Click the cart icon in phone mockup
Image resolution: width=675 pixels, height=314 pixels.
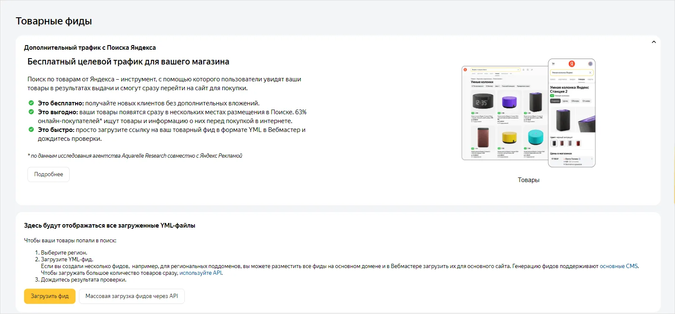[553, 64]
